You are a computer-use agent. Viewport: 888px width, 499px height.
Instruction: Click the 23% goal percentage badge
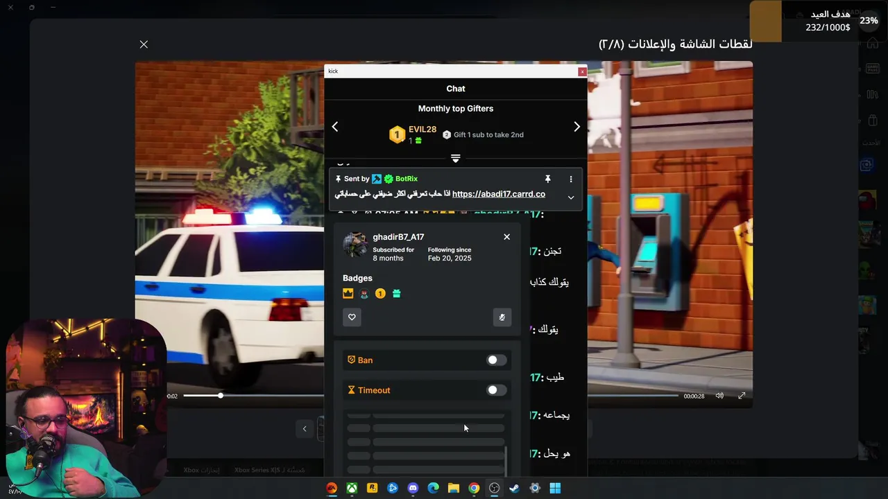click(869, 21)
